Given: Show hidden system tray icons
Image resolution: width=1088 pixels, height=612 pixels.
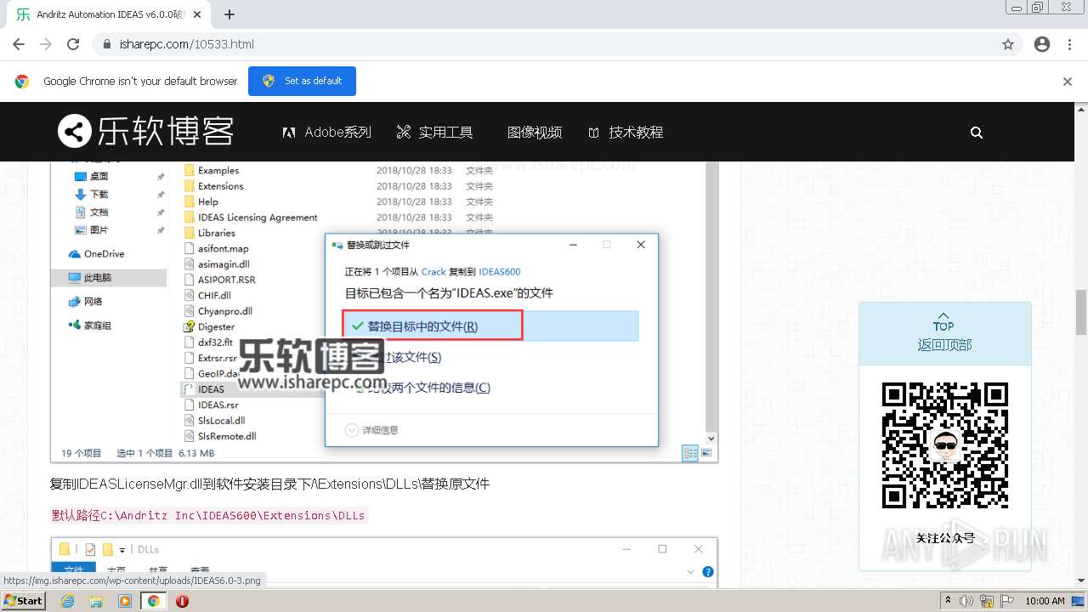Looking at the screenshot, I should pos(949,601).
